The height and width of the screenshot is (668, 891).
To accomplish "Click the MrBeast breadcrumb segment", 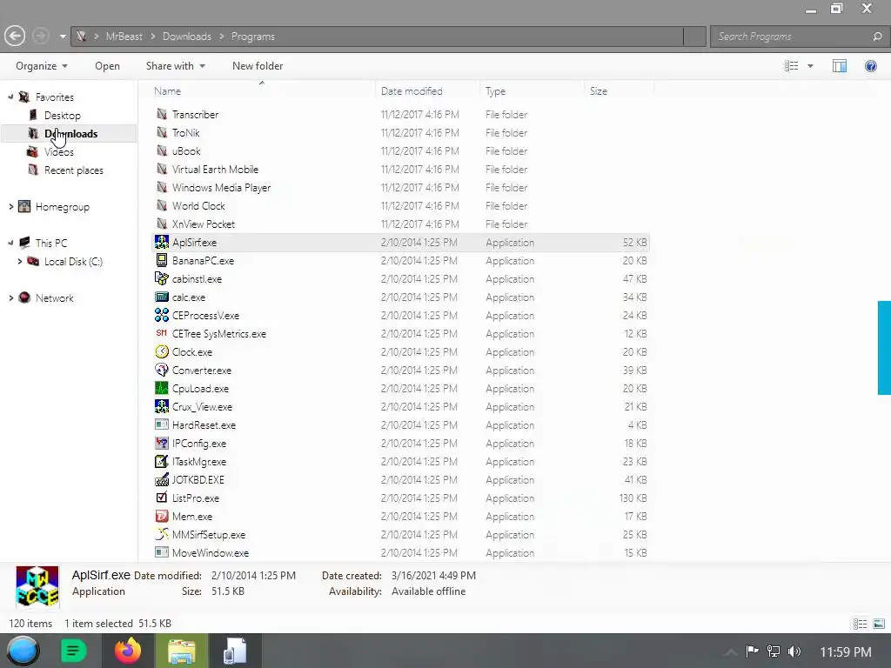I will point(124,37).
